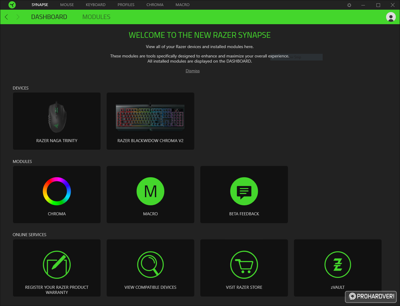Maximize the Synapse window
Screen dimensions: 400x306
pyautogui.click(x=378, y=5)
